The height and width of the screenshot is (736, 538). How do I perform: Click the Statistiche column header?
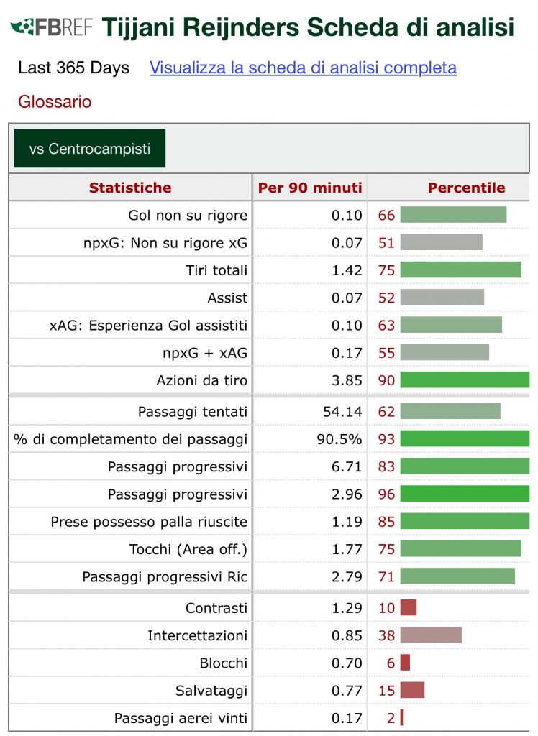[130, 188]
